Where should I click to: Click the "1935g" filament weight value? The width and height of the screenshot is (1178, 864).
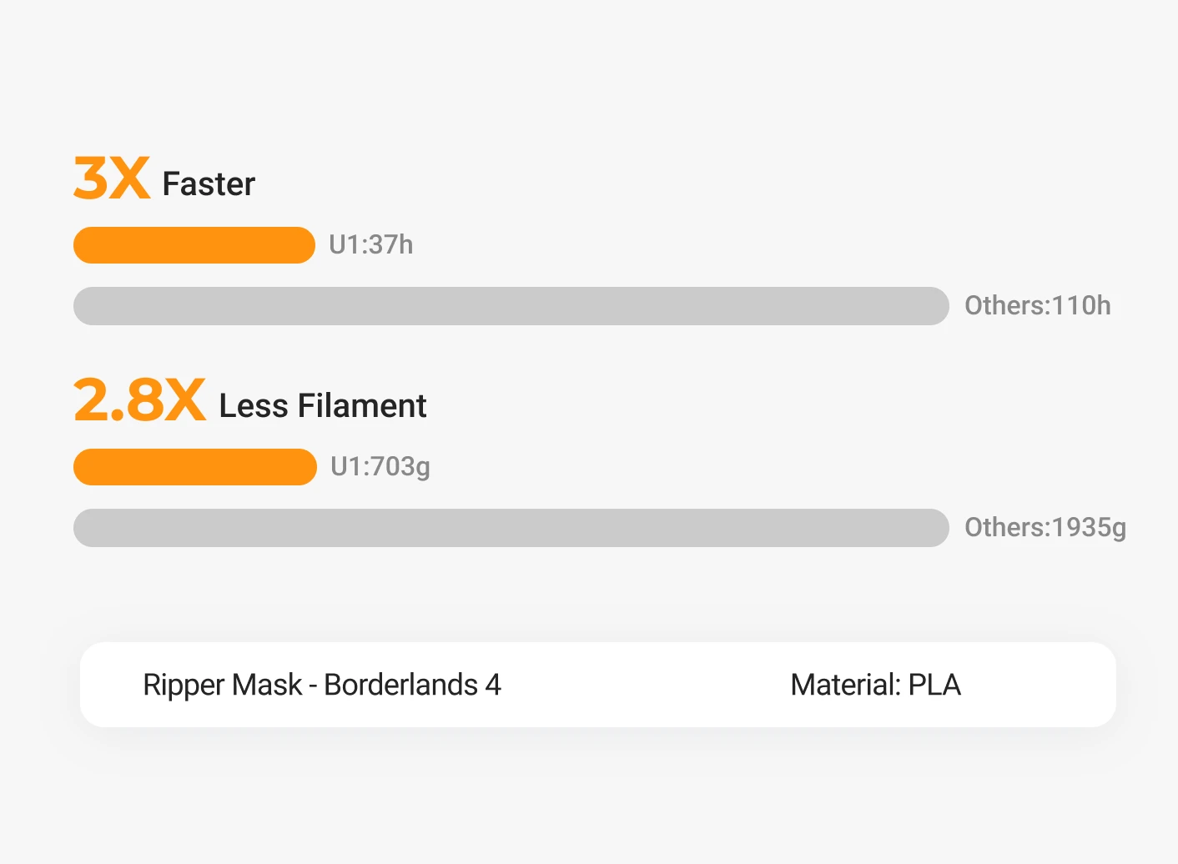(x=1089, y=528)
